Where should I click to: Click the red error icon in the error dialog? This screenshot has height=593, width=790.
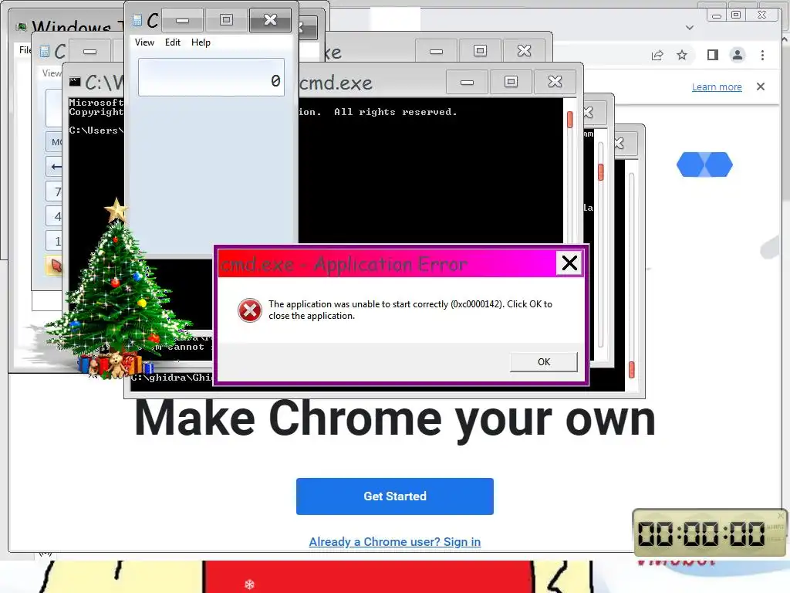249,310
